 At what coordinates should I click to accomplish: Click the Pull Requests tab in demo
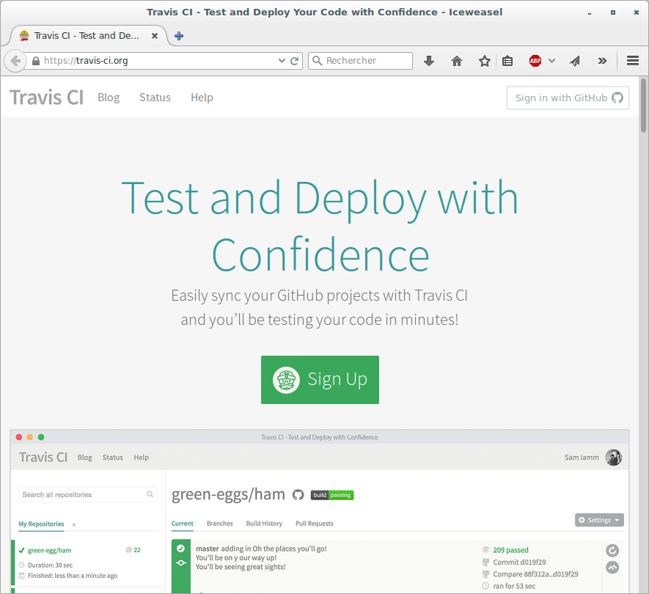(x=314, y=524)
